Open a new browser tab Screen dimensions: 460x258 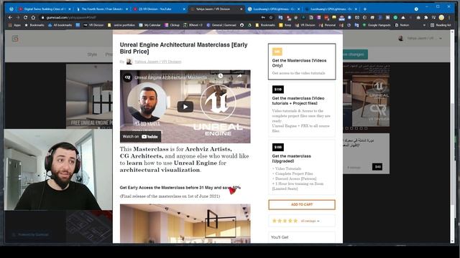365,9
